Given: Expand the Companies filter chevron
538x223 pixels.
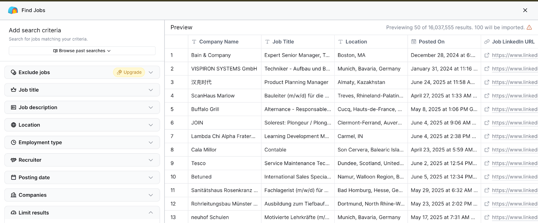Looking at the screenshot, I should click(x=151, y=195).
